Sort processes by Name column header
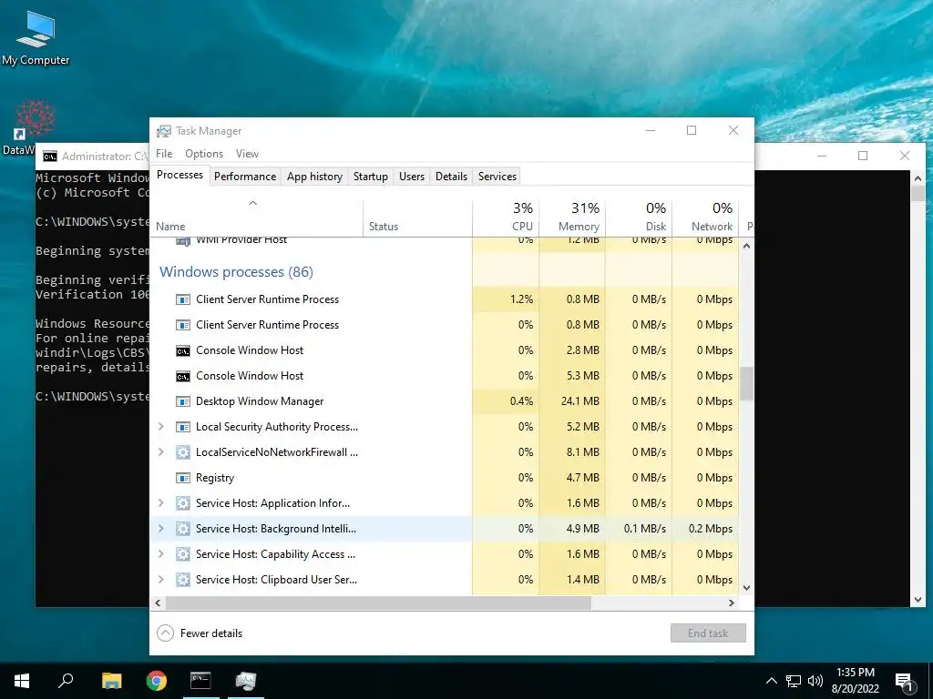 256,218
